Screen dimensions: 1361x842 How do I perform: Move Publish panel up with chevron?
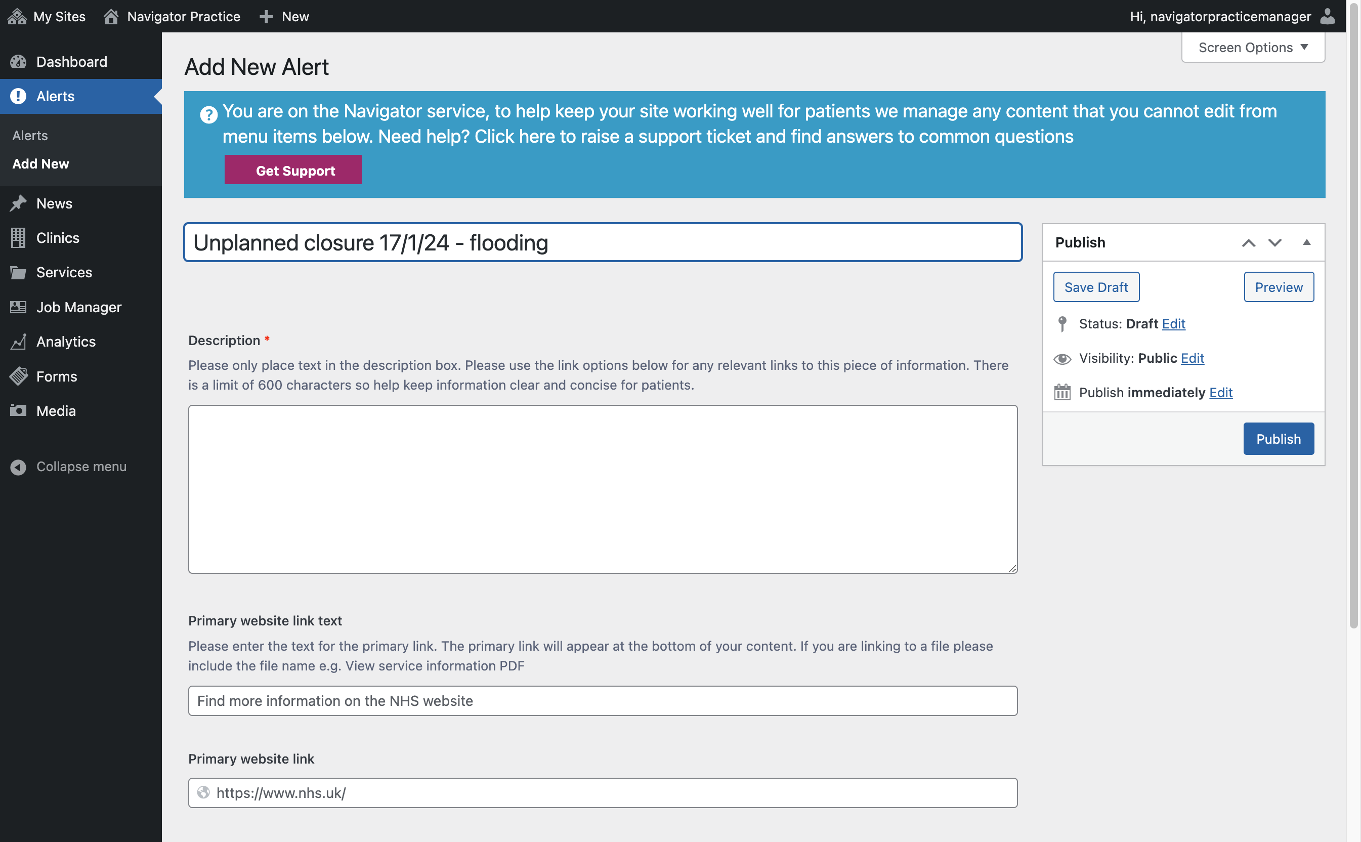tap(1249, 243)
